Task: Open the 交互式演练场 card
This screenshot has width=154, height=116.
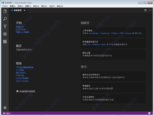Action: [x=113, y=98]
